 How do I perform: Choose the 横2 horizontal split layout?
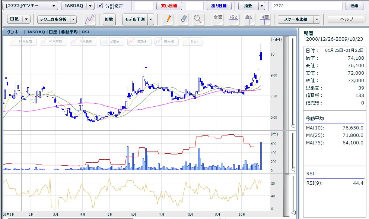(233, 19)
